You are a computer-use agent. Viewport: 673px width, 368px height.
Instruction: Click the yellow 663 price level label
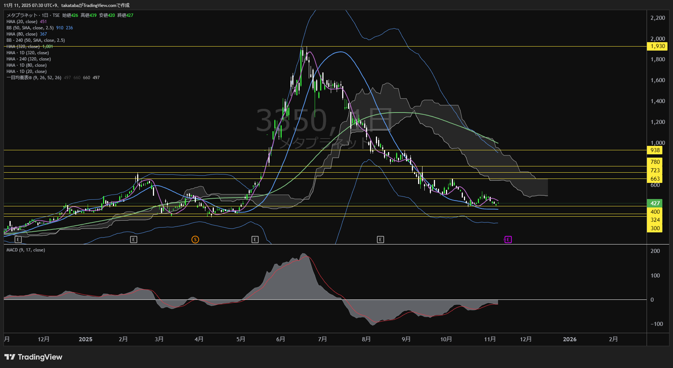pos(655,179)
